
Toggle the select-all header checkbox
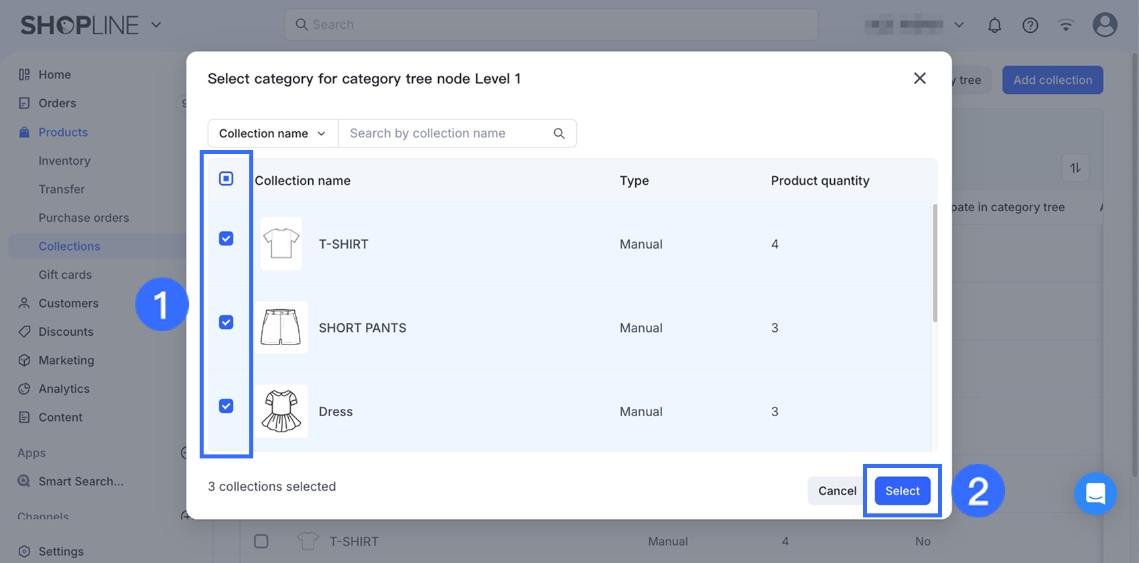click(x=226, y=178)
